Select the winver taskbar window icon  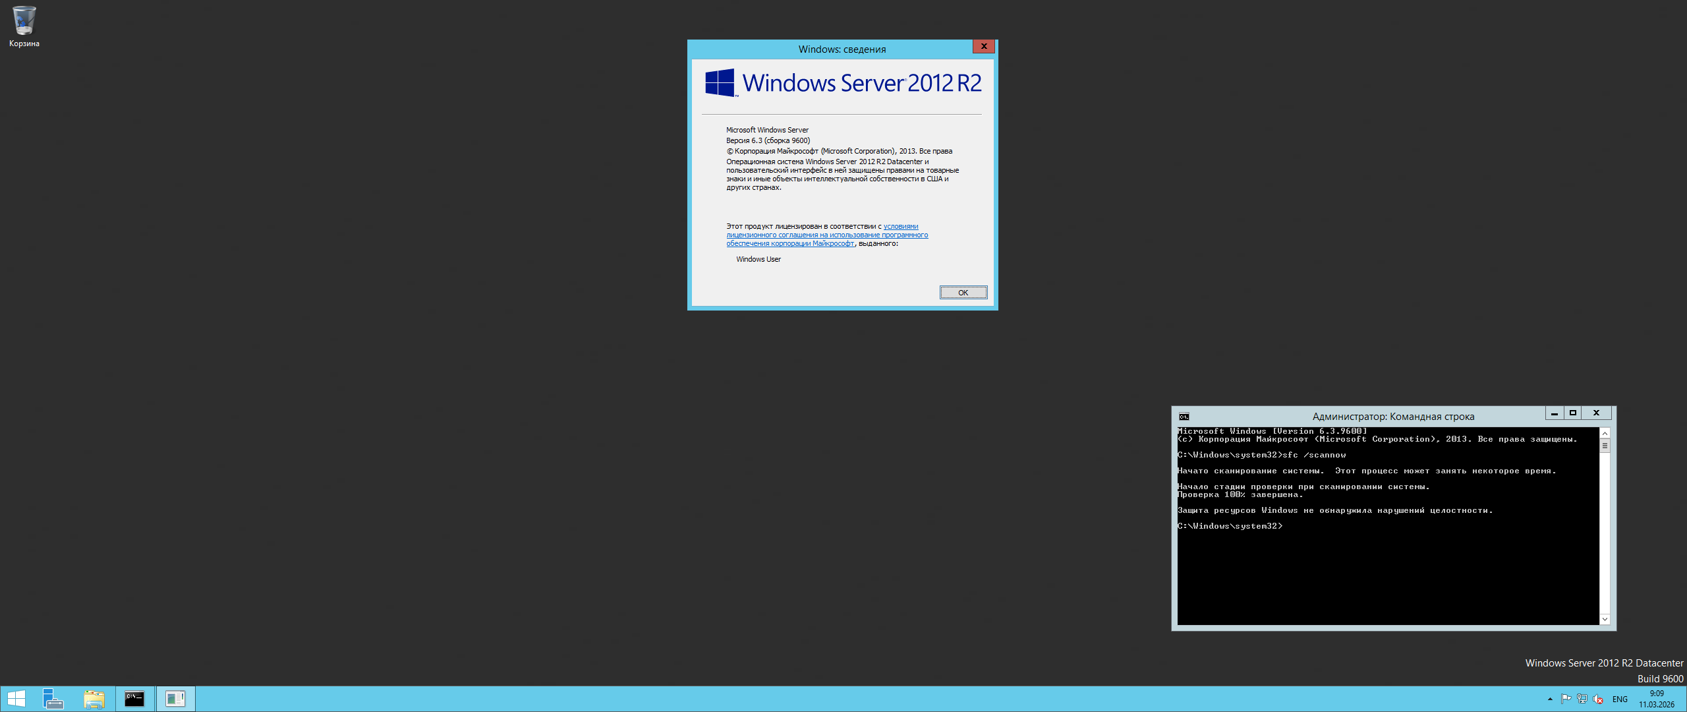tap(175, 699)
